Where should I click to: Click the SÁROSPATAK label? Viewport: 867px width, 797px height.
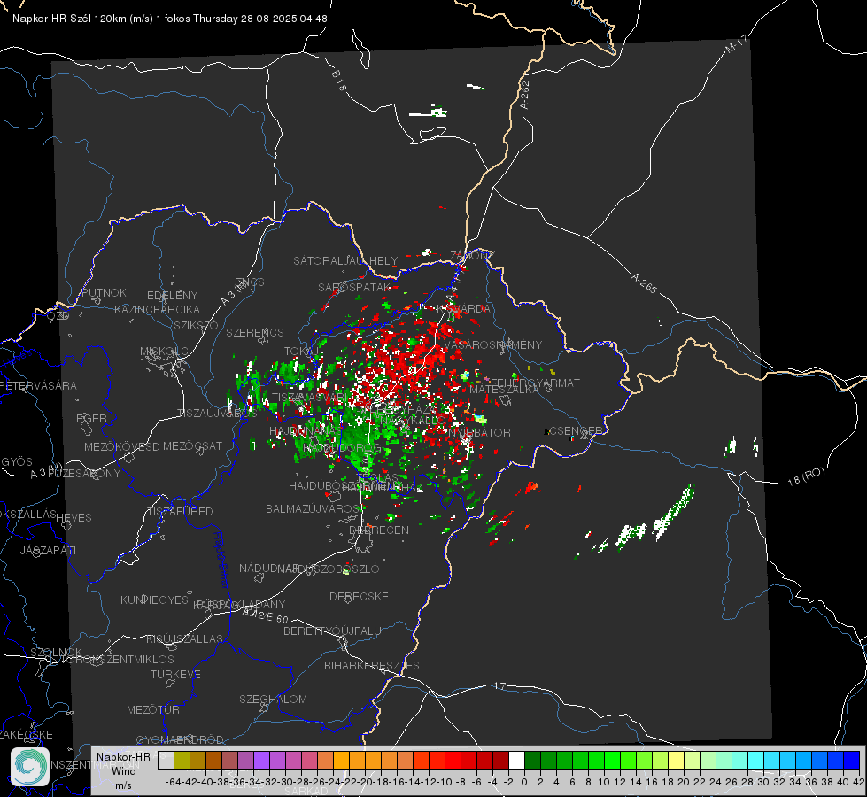pos(354,287)
